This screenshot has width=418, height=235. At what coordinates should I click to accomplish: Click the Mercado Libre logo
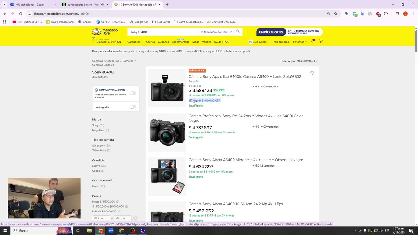(x=104, y=32)
